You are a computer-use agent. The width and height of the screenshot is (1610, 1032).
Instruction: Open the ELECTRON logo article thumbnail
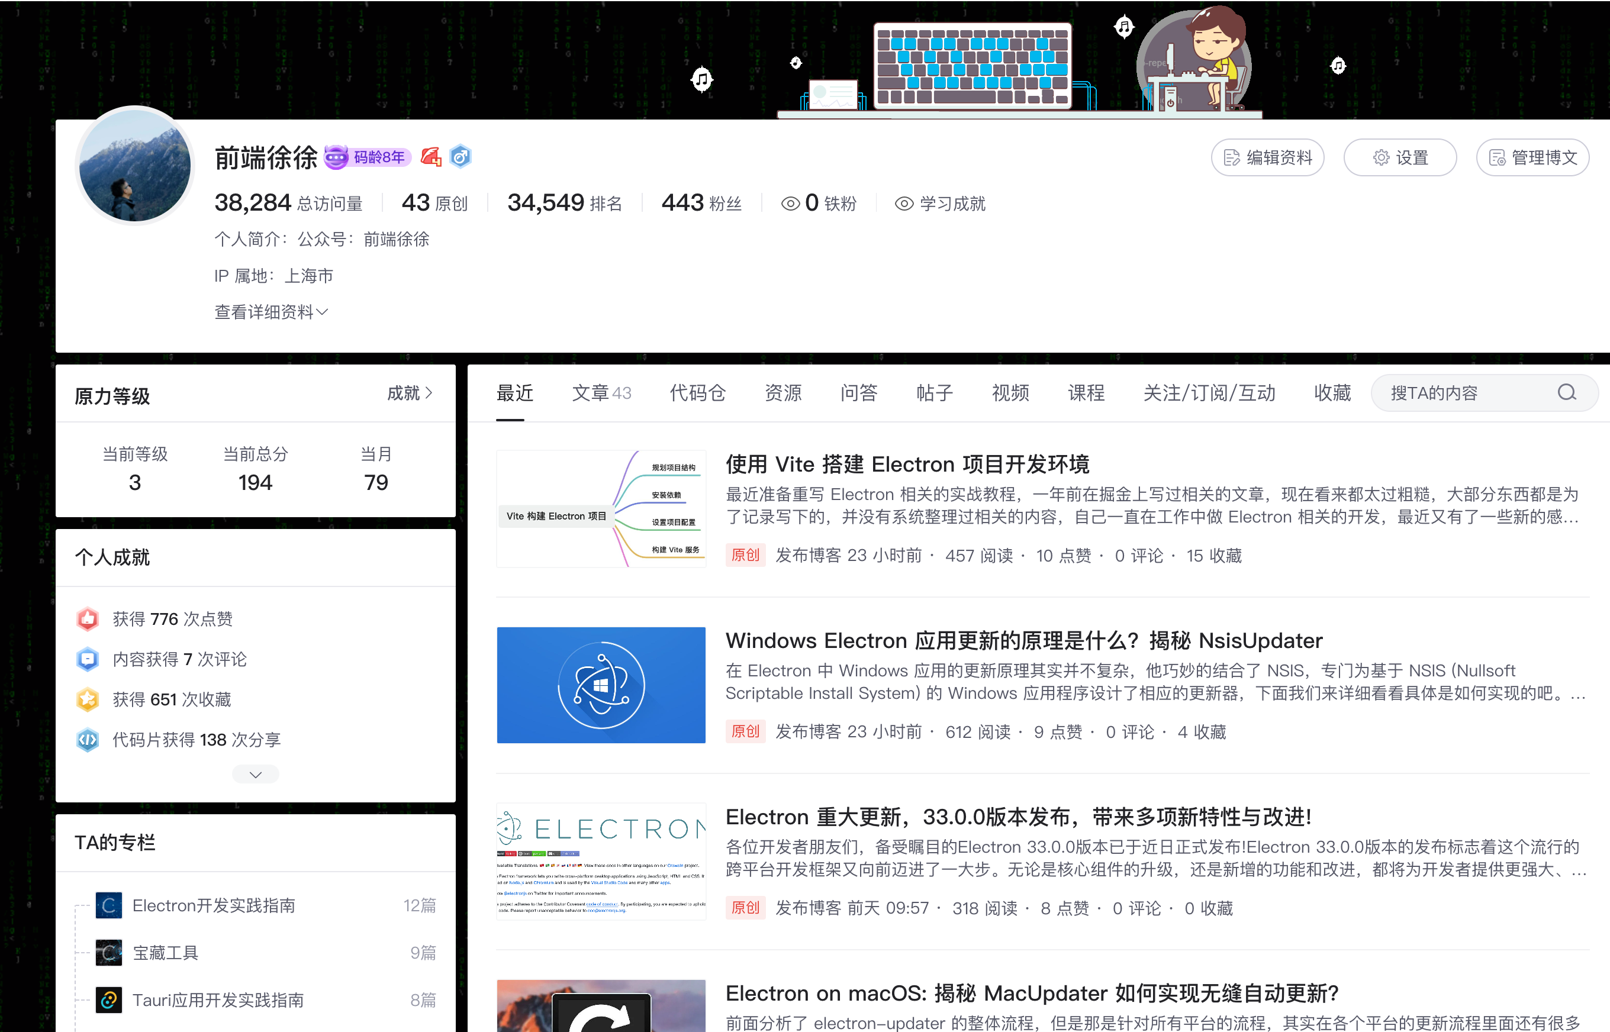601,862
